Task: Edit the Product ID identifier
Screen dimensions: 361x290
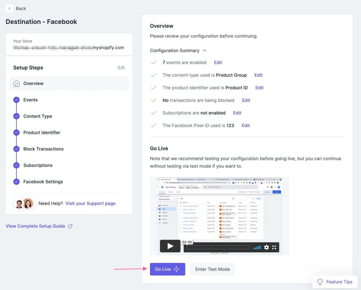Action: 259,88
